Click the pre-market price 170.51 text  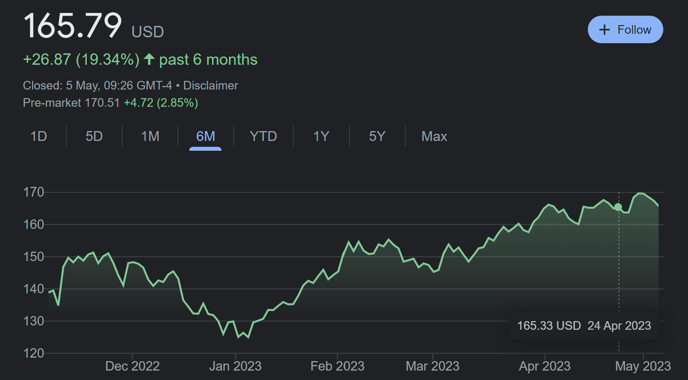(102, 103)
